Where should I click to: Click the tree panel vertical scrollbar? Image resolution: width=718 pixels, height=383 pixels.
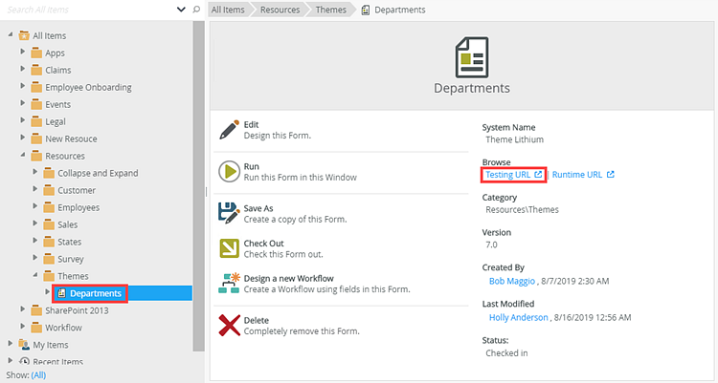199,186
